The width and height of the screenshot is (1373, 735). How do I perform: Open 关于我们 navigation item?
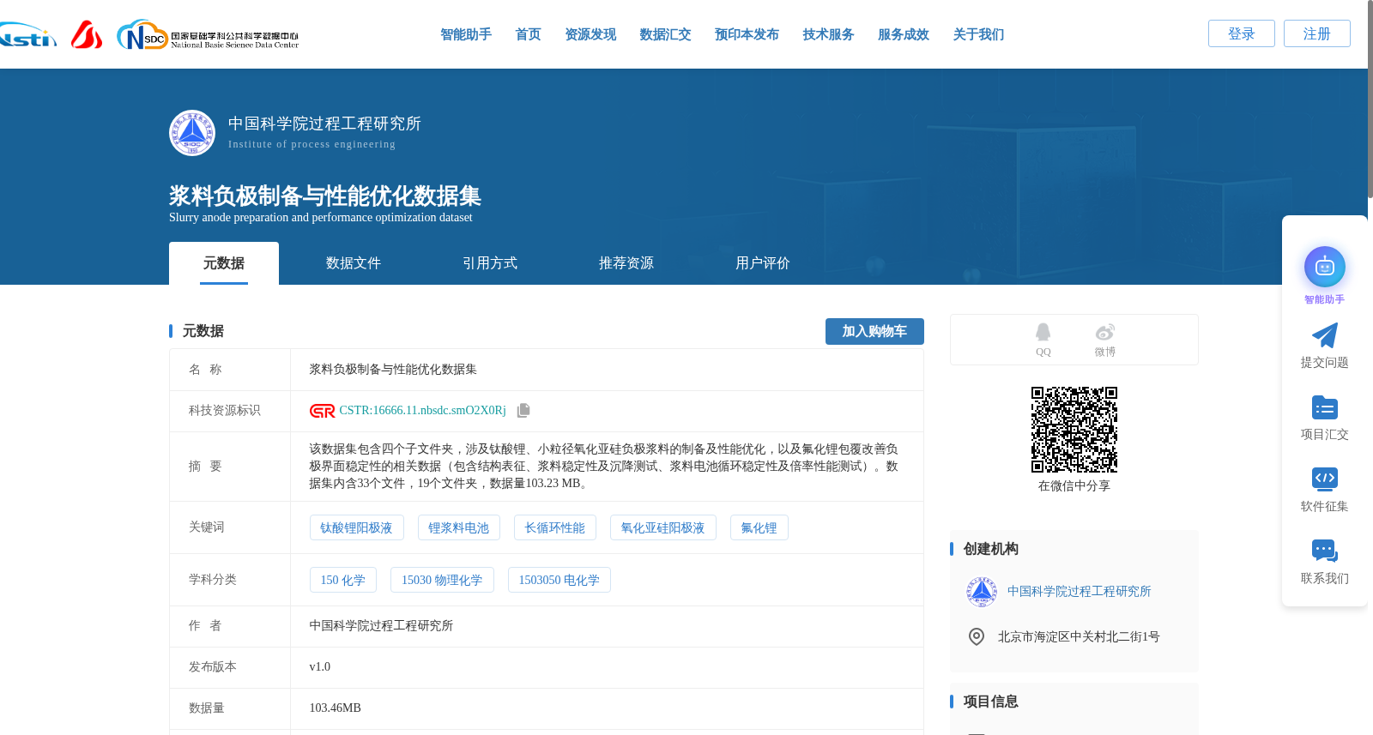[978, 34]
